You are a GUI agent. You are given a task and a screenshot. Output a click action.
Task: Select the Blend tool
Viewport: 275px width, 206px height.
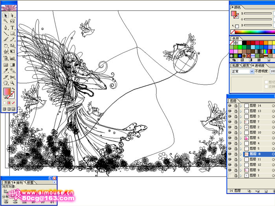pos(12,70)
